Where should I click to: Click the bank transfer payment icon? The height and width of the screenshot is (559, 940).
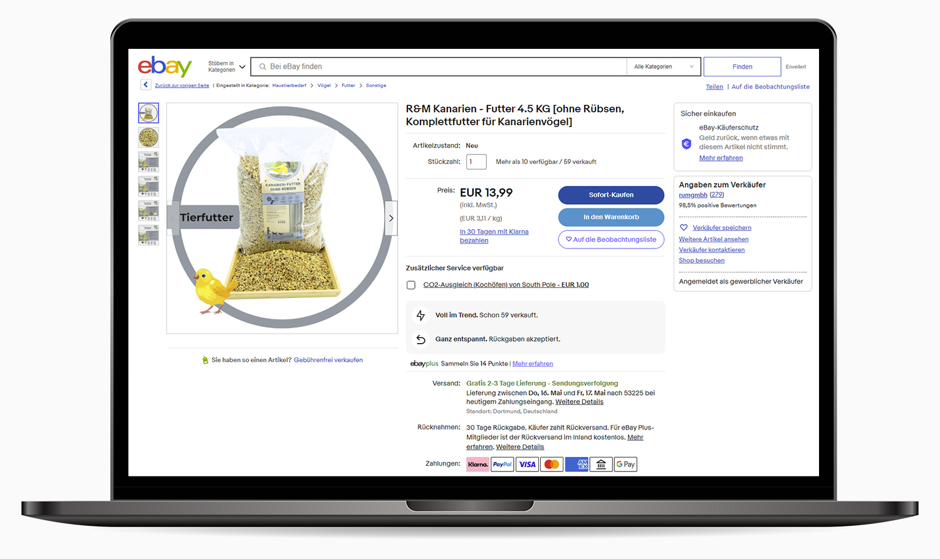(601, 464)
